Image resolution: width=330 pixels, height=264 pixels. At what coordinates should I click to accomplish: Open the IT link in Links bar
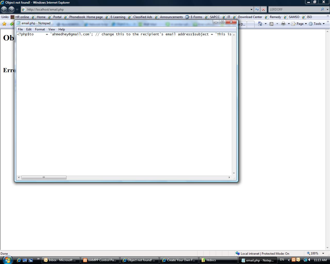pyautogui.click(x=226, y=17)
